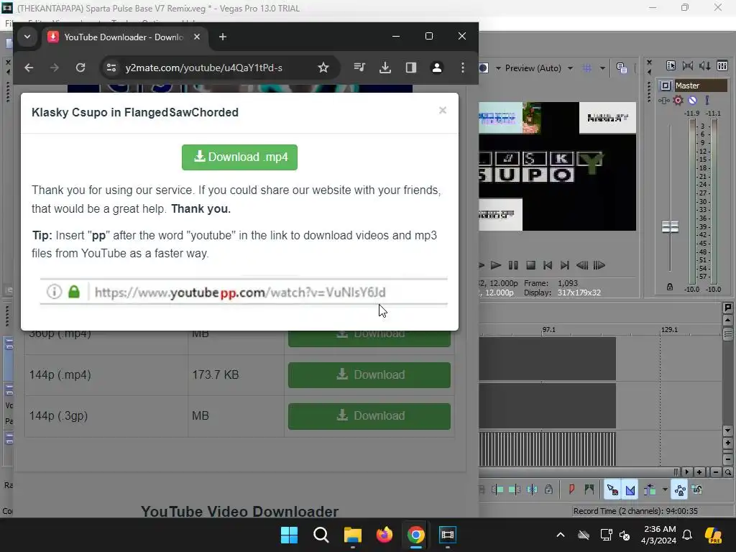Download the 144p (.mp4) version
Screen dimensions: 736x552
coord(369,374)
